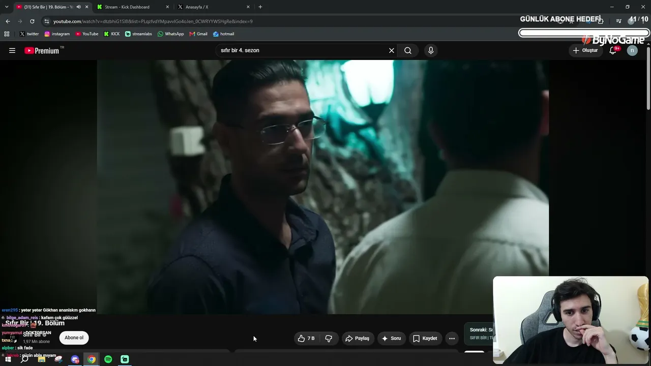Clear the YouTube search box text
Image resolution: width=651 pixels, height=366 pixels.
pyautogui.click(x=392, y=50)
